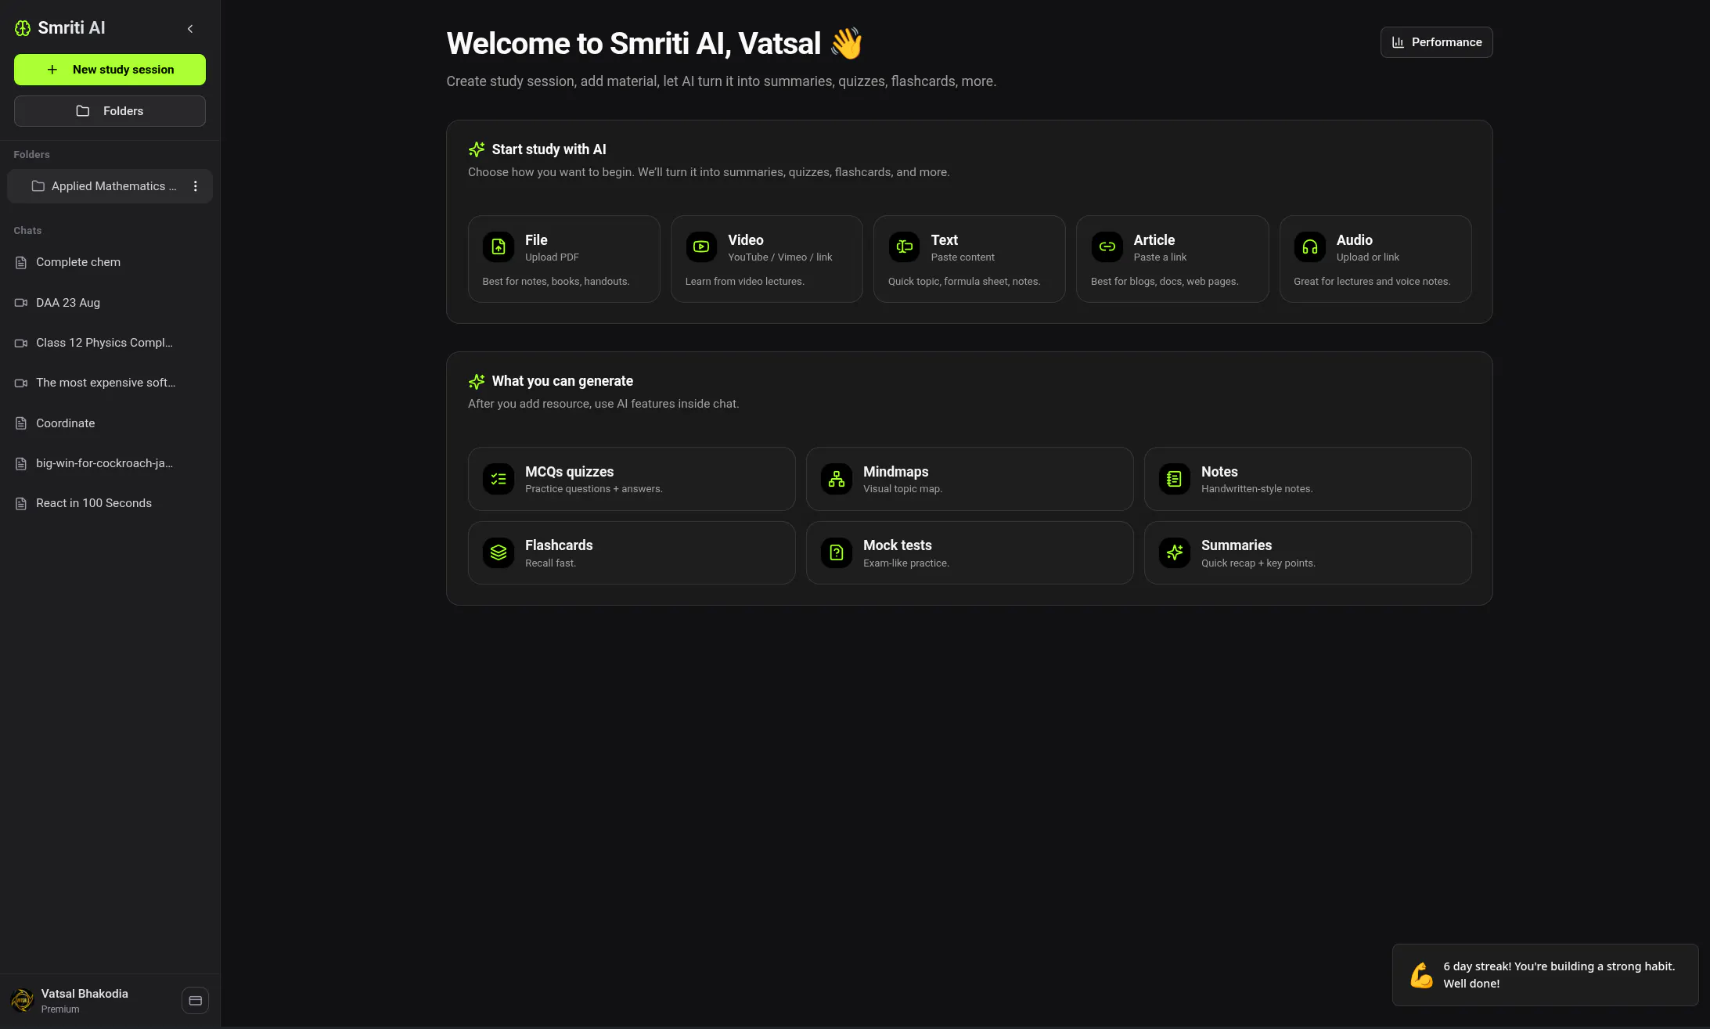Select the Video card title

[746, 240]
